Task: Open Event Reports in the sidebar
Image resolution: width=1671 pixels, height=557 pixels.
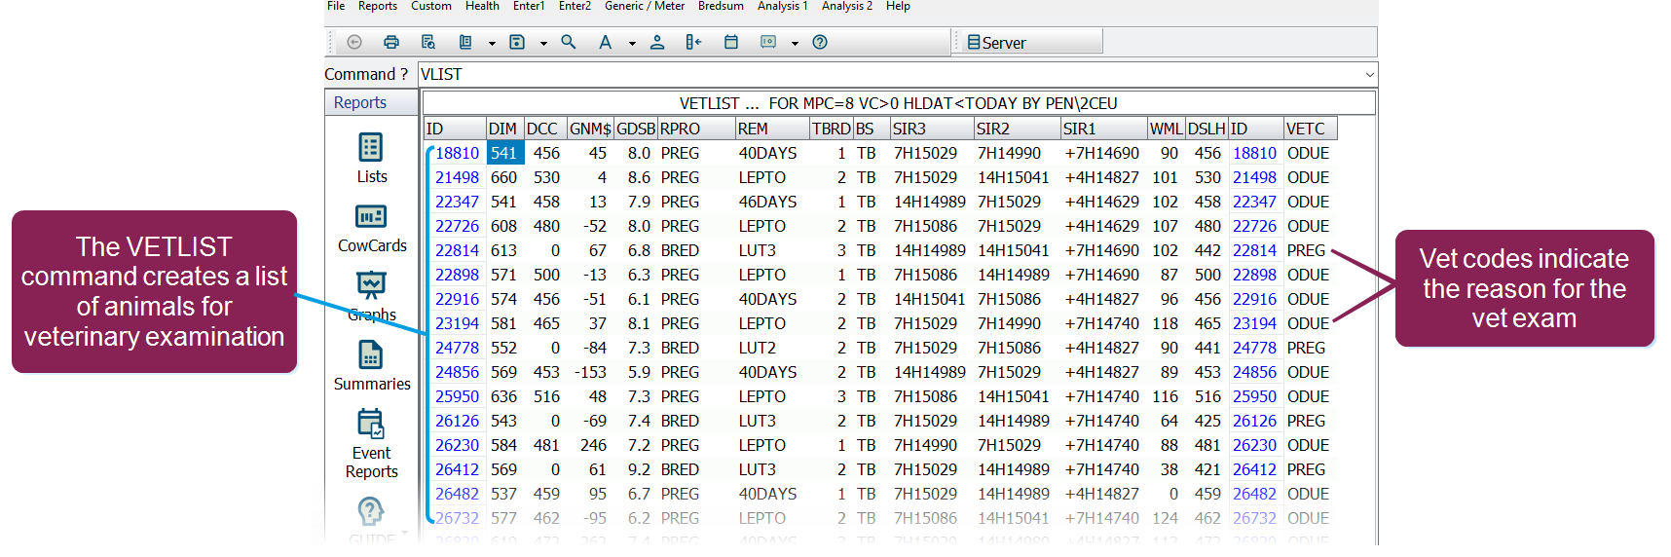Action: click(372, 444)
